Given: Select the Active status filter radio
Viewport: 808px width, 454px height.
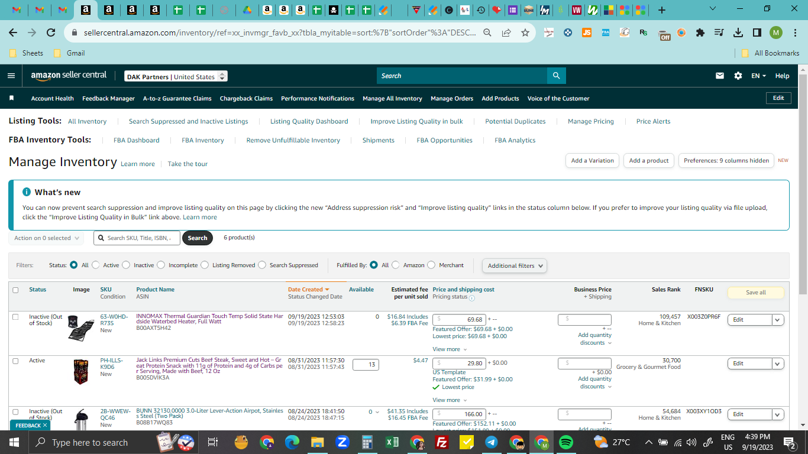Looking at the screenshot, I should (x=95, y=265).
